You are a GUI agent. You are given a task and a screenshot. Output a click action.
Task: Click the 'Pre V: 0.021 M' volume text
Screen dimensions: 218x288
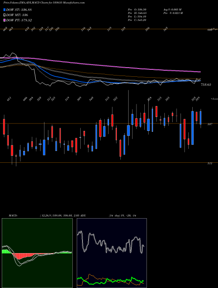click(x=173, y=13)
